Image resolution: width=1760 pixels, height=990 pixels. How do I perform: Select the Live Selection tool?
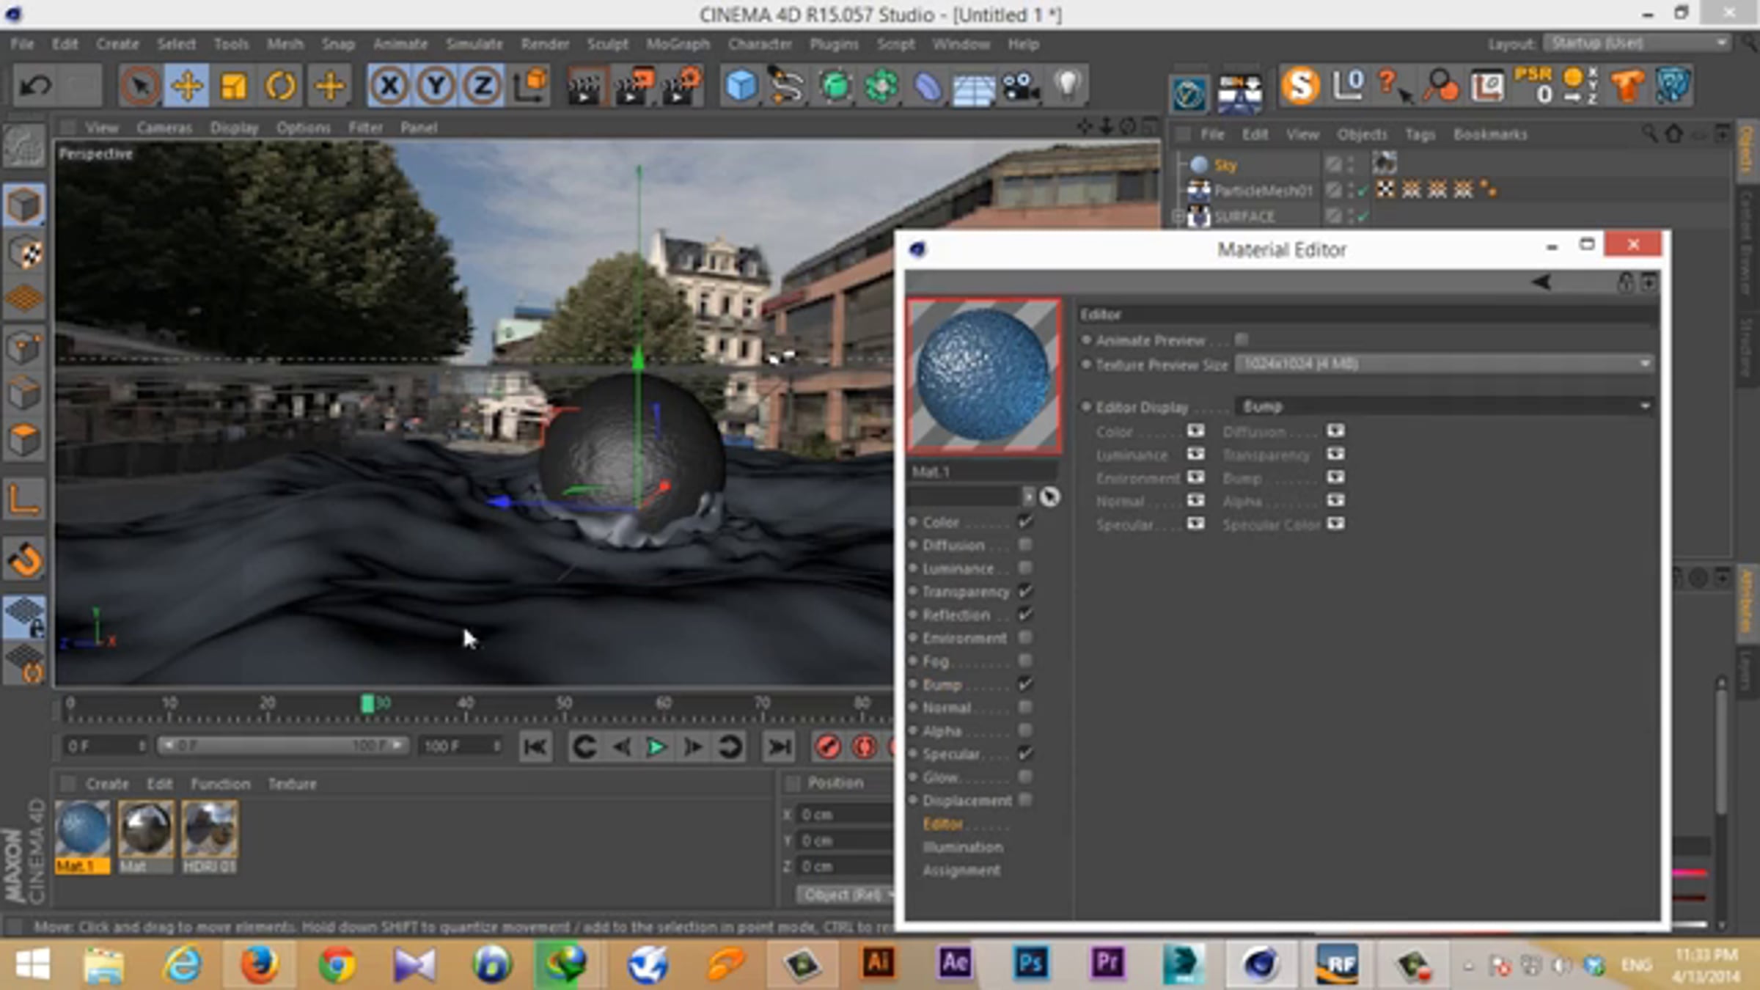click(x=139, y=86)
